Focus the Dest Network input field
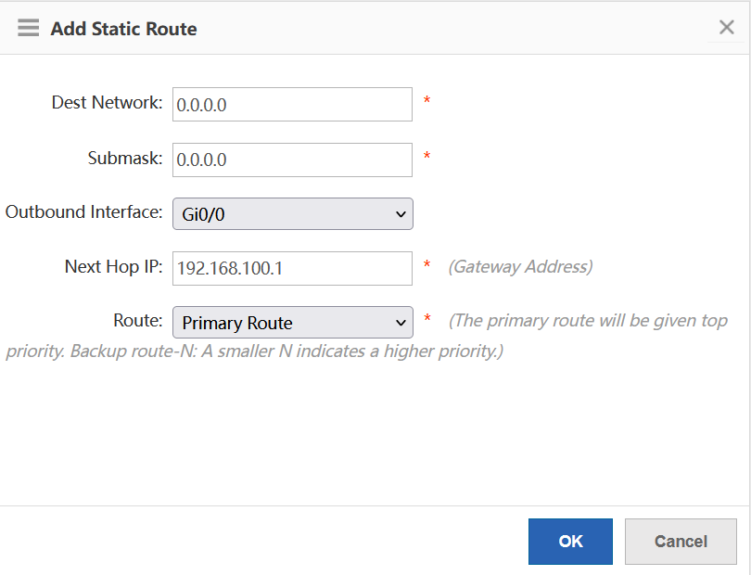This screenshot has height=575, width=751. 292,105
